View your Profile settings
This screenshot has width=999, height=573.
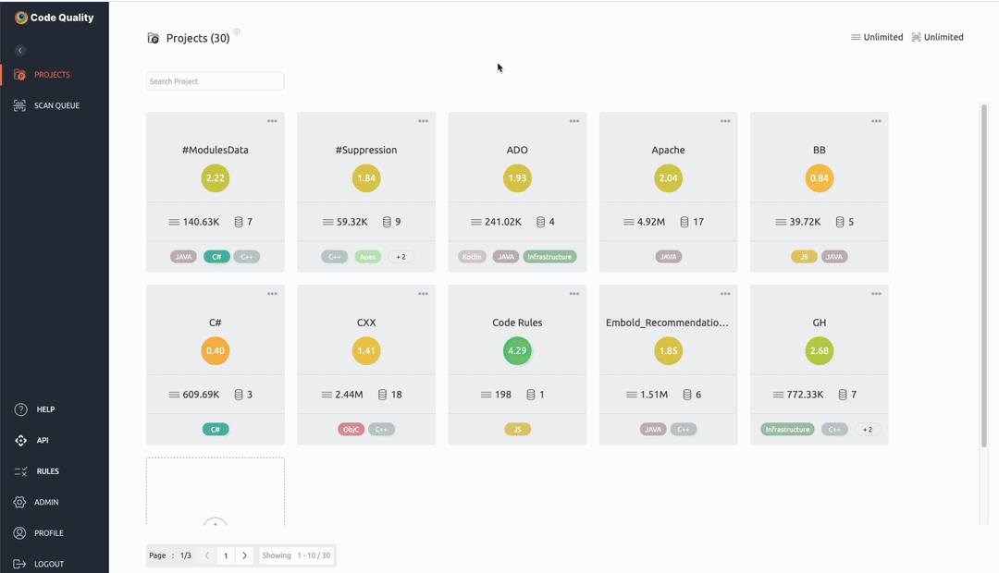point(19,532)
